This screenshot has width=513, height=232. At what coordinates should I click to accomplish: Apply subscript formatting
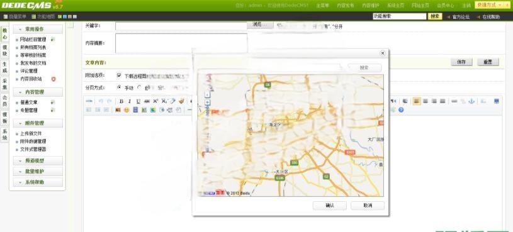pyautogui.click(x=164, y=101)
